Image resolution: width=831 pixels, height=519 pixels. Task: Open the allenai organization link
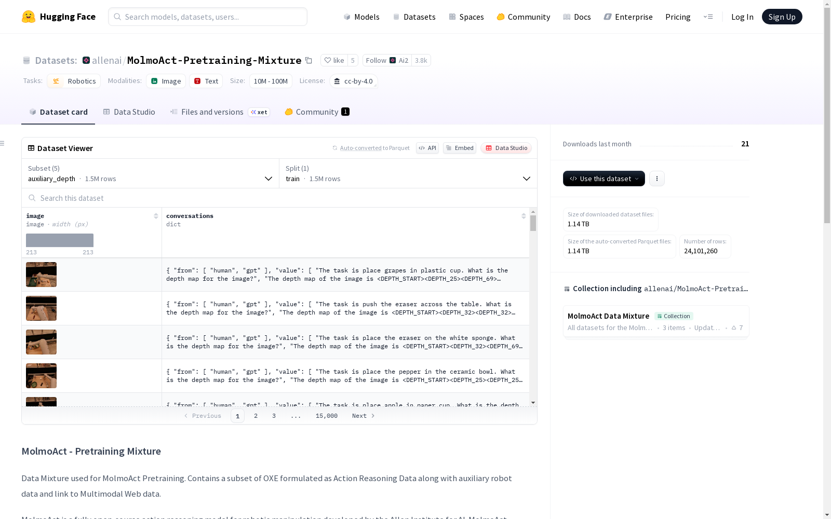click(106, 60)
